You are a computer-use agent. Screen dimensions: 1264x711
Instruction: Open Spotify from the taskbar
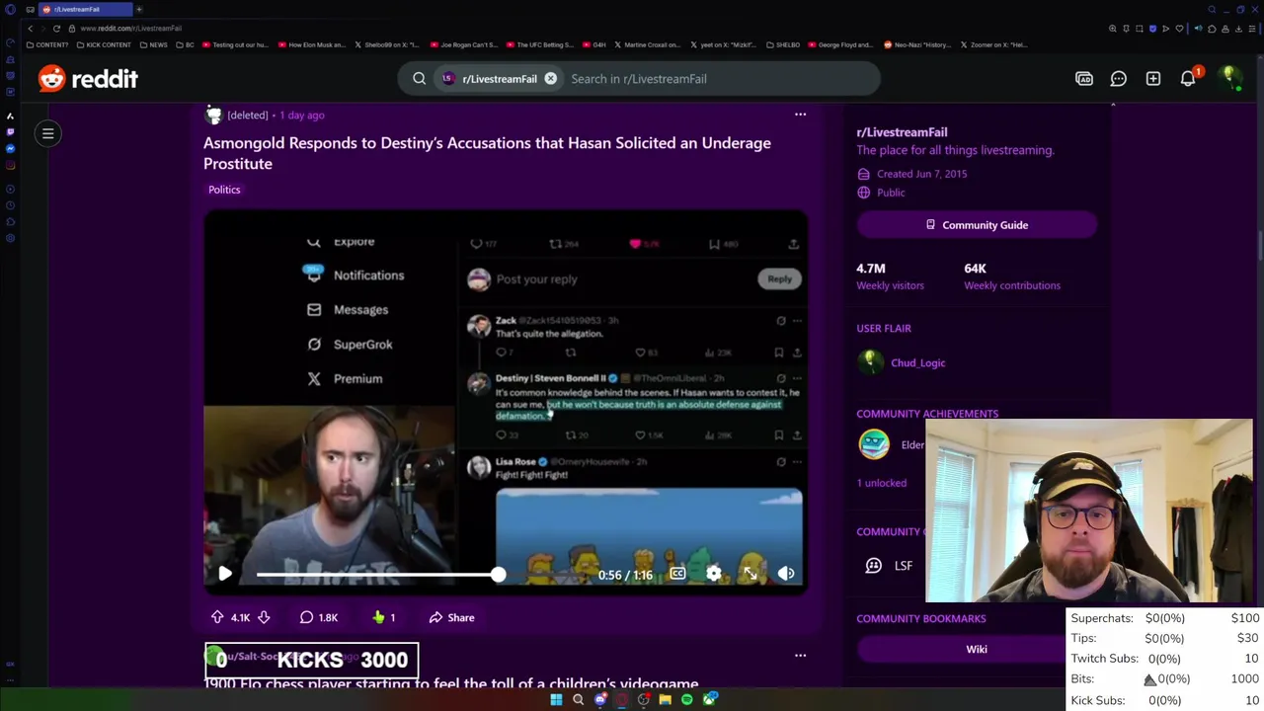(686, 700)
